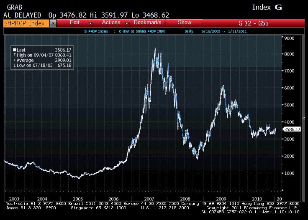The width and height of the screenshot is (308, 220).
Task: Click the last price tag 3586.17
Action: 292,129
